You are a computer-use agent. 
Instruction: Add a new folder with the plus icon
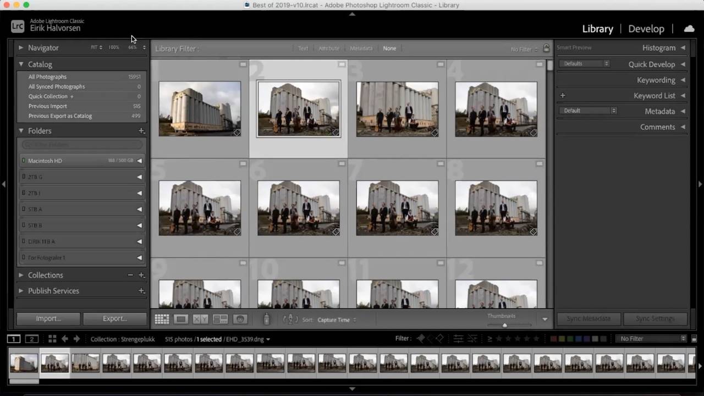141,131
